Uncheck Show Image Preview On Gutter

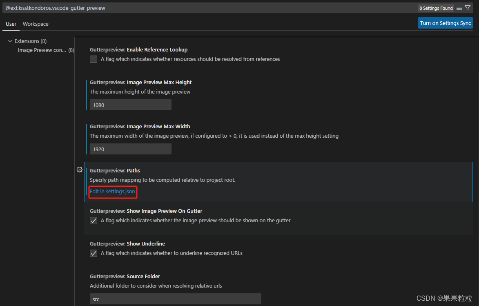coord(93,220)
